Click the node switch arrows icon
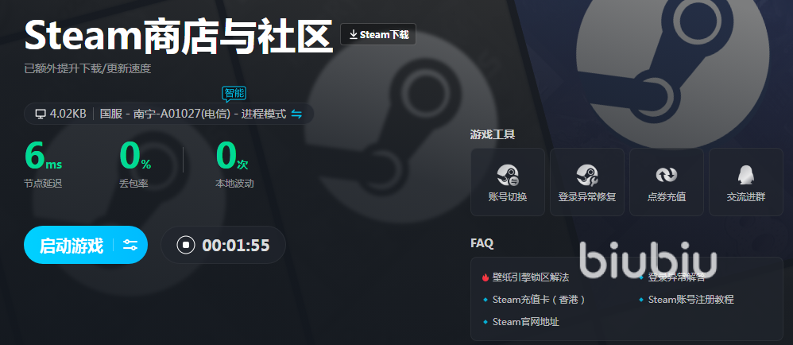This screenshot has width=793, height=345. pos(296,114)
